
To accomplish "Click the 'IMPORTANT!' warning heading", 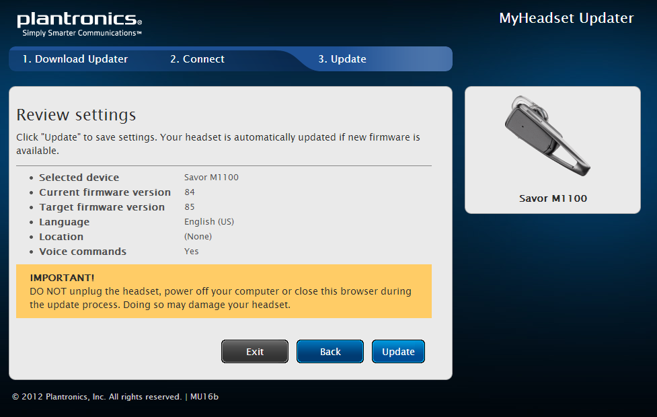I will (x=62, y=278).
